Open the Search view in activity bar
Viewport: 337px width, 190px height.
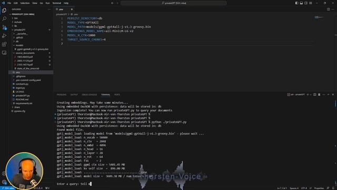tap(4, 19)
